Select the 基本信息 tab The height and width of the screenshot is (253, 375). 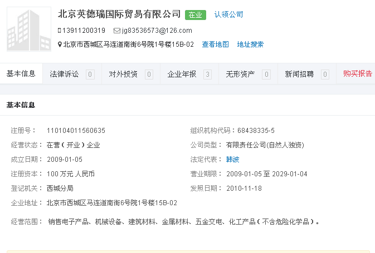pyautogui.click(x=21, y=74)
